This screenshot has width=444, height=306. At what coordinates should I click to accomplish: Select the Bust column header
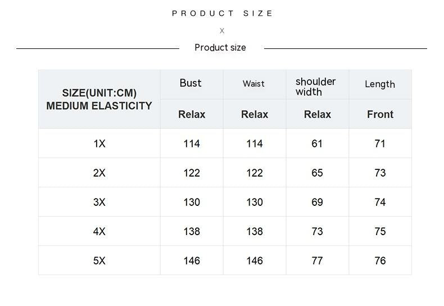pyautogui.click(x=191, y=83)
